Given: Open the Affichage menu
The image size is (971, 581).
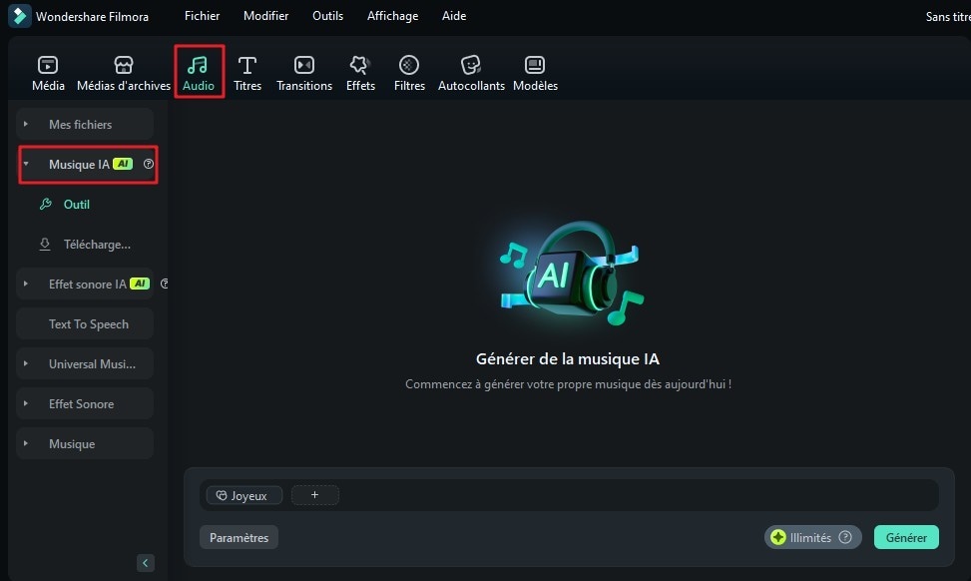Looking at the screenshot, I should 392,16.
